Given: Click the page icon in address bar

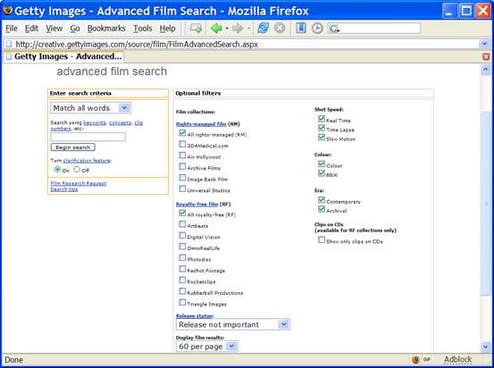Looking at the screenshot, I should (9, 44).
